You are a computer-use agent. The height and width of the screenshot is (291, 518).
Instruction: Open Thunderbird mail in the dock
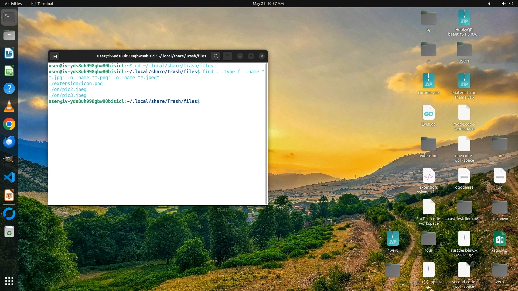[9, 142]
